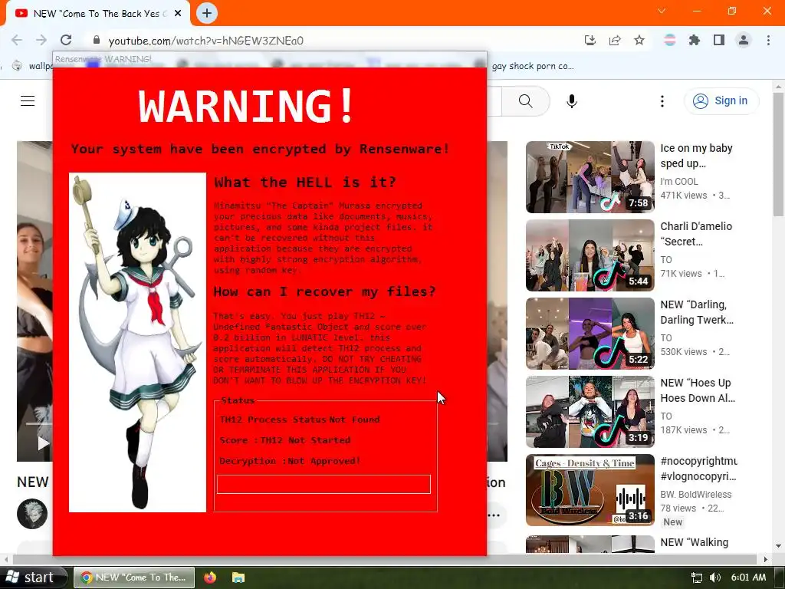Click the share page icon in address bar
Image resolution: width=785 pixels, height=589 pixels.
(x=615, y=40)
